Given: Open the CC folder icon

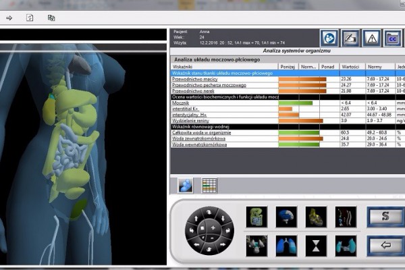Looking at the screenshot, I should [x=394, y=38].
